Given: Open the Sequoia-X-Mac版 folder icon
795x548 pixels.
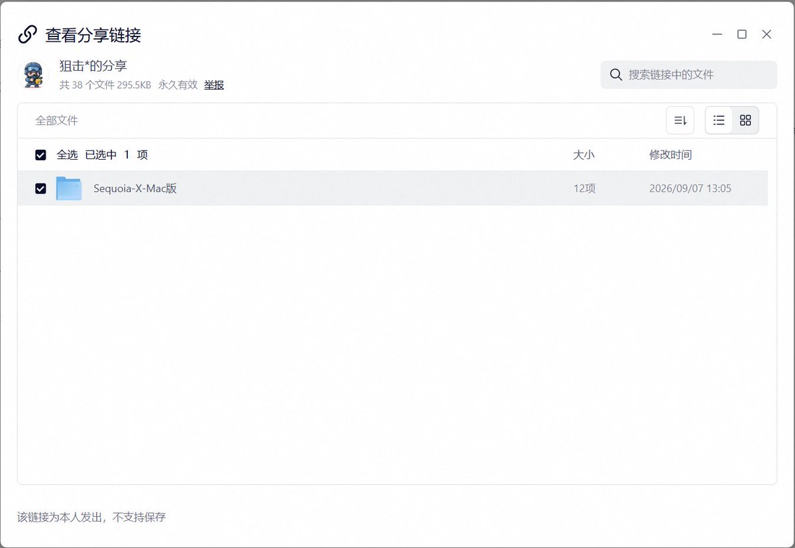Looking at the screenshot, I should pyautogui.click(x=69, y=188).
